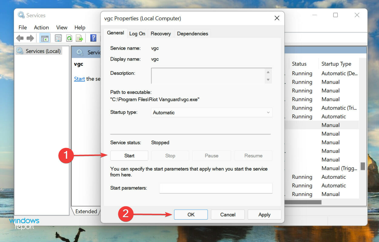Click the Apply button

[264, 214]
